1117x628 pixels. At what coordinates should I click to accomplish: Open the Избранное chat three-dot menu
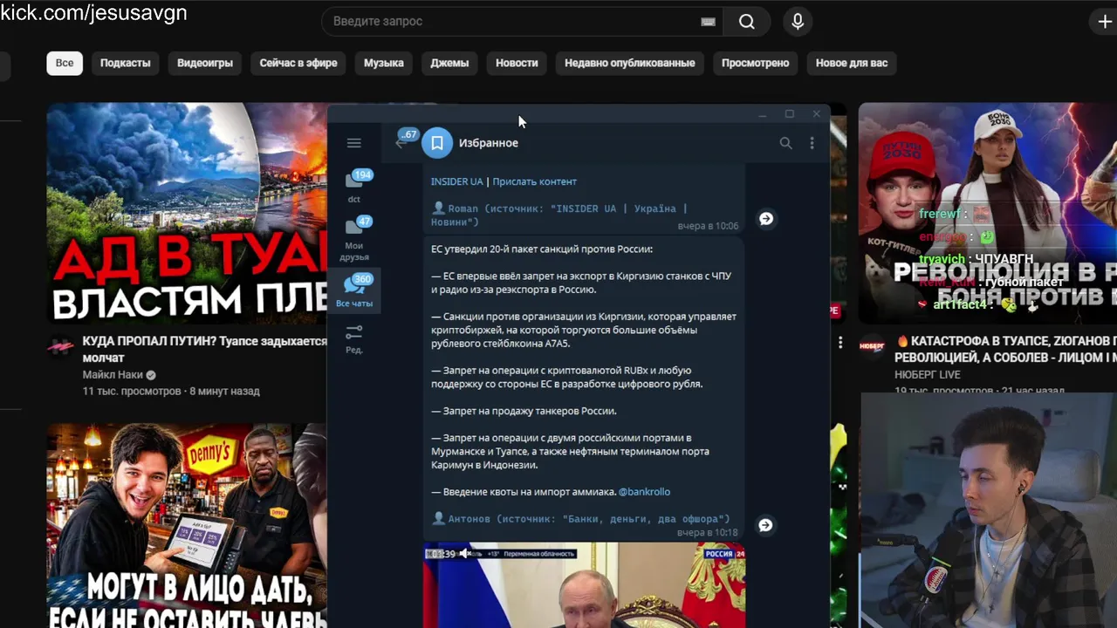812,143
